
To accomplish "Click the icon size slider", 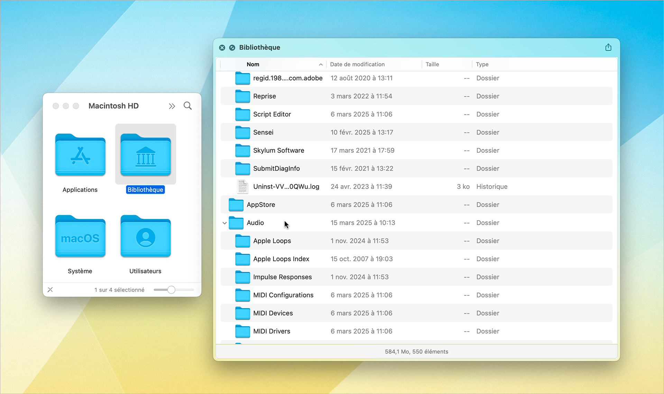I will tap(171, 290).
